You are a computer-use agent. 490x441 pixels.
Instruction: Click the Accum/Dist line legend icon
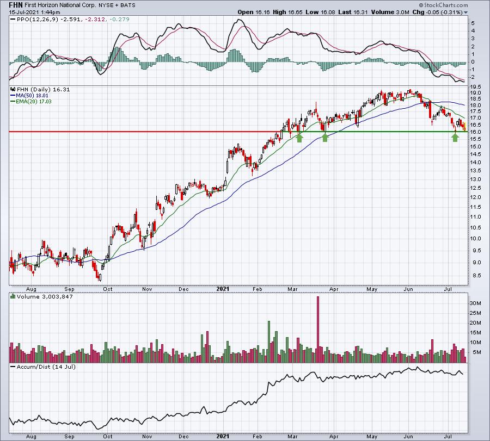point(13,367)
